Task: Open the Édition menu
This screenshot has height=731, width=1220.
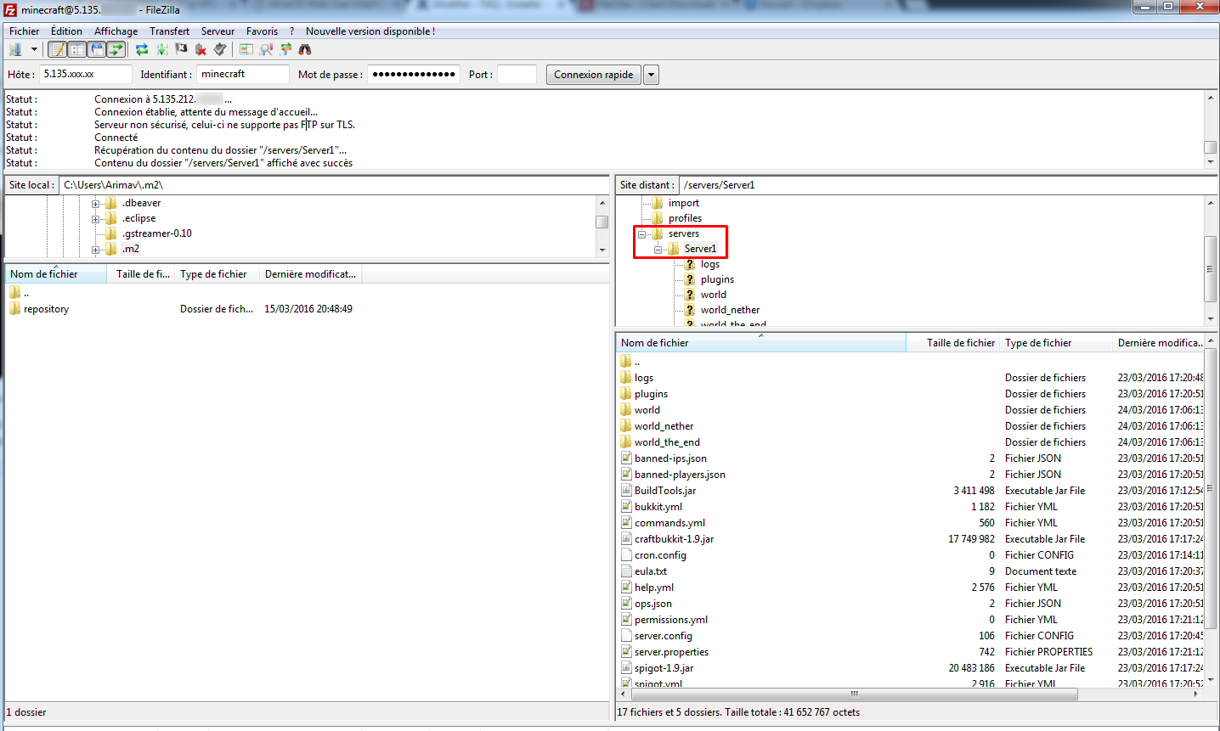Action: click(66, 31)
